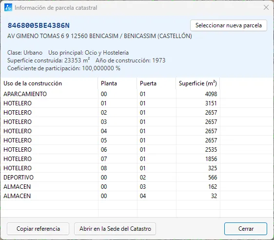Click the Cerrar button

(246, 229)
